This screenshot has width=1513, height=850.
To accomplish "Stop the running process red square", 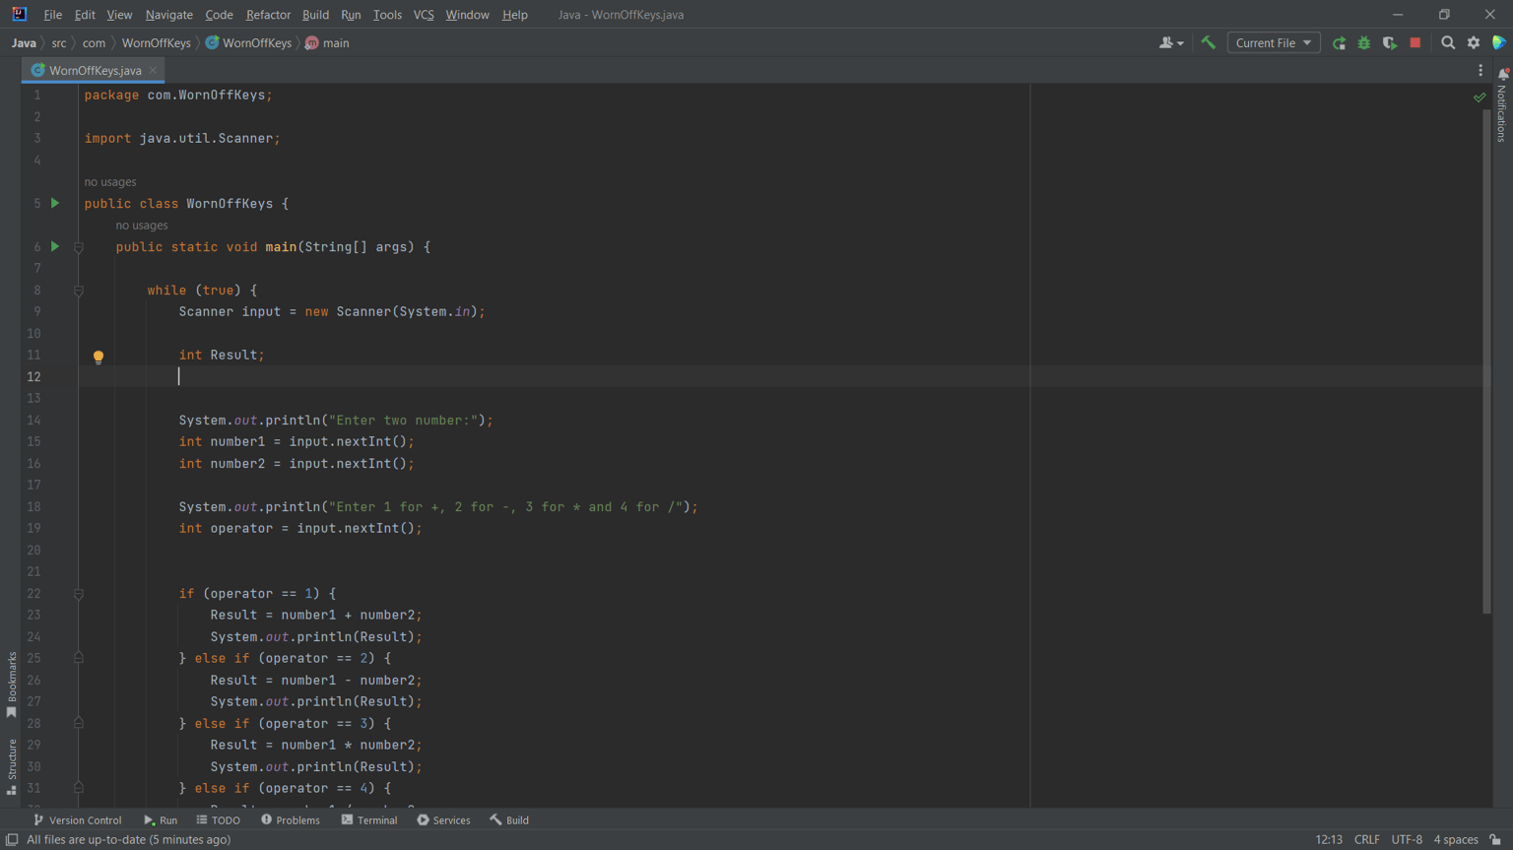I will 1415,42.
